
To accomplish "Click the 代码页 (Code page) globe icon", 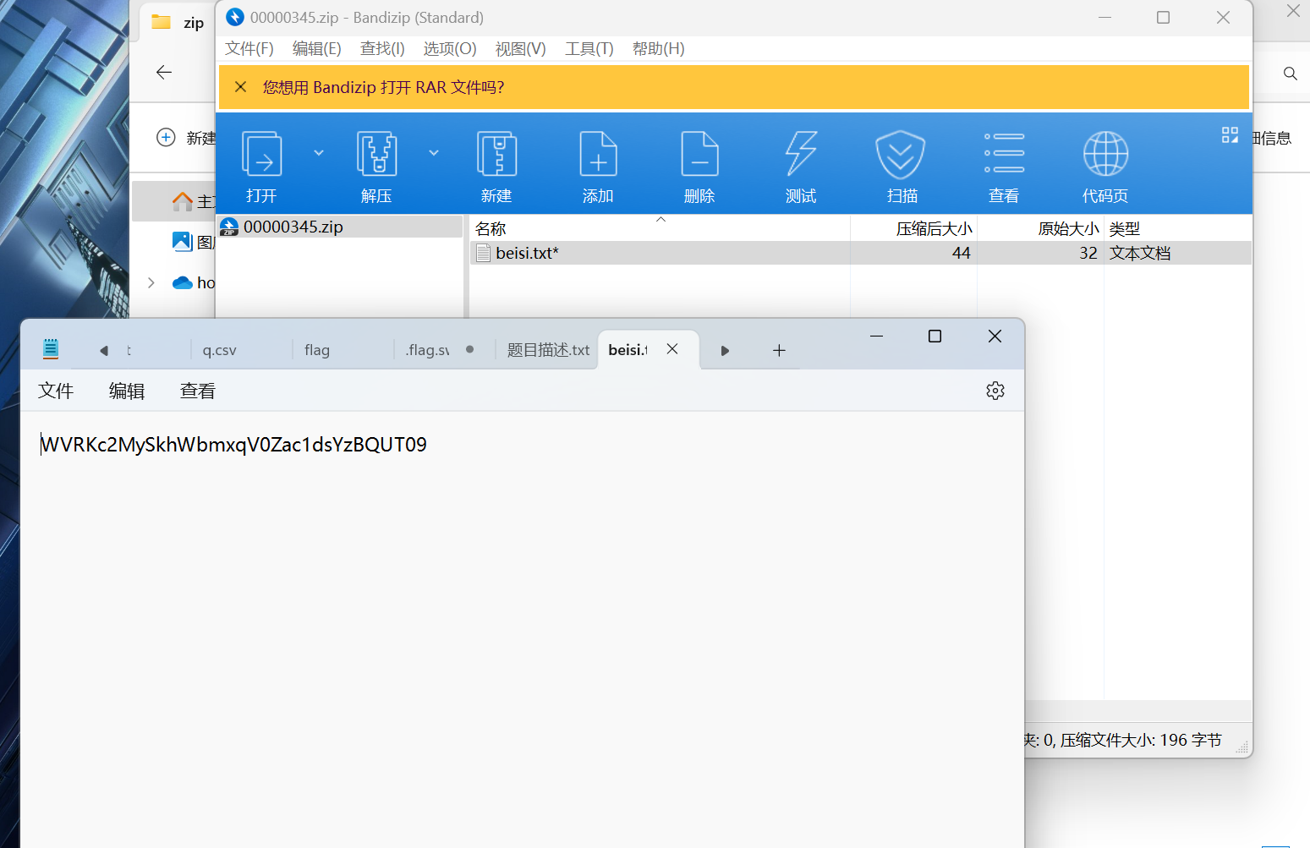I will click(1105, 154).
